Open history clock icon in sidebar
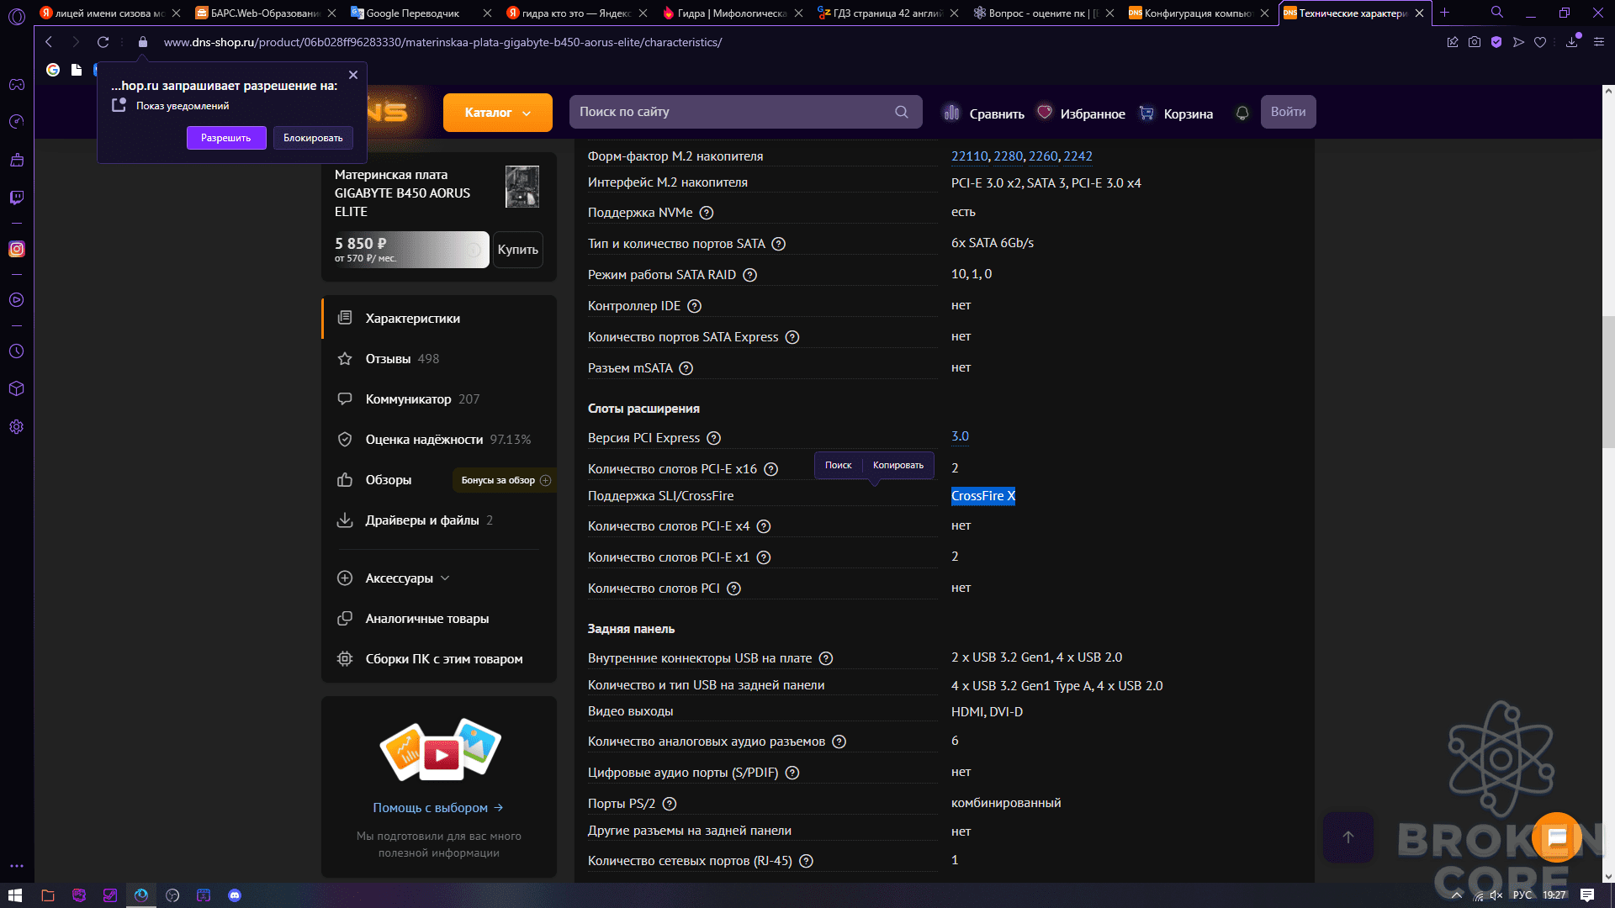 pyautogui.click(x=16, y=351)
